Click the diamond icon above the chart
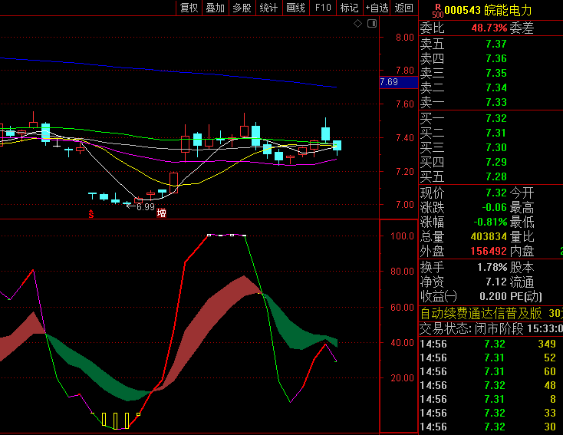 357,25
